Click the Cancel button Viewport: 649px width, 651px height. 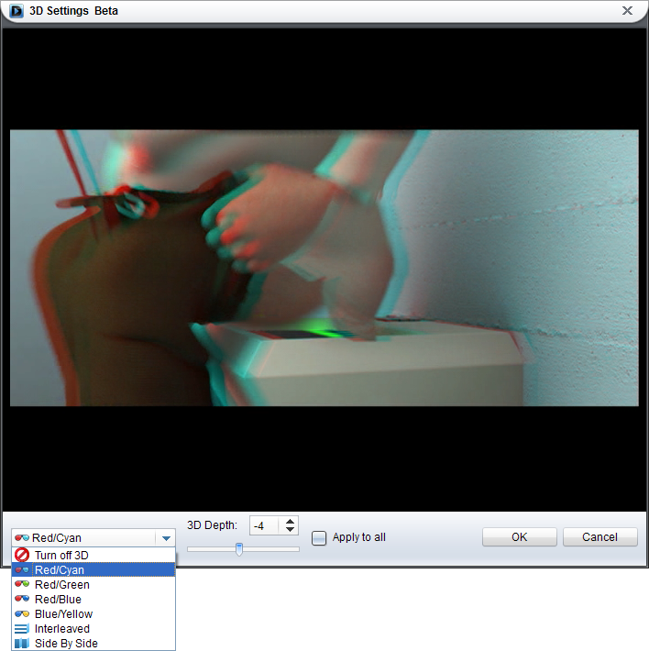tap(599, 536)
